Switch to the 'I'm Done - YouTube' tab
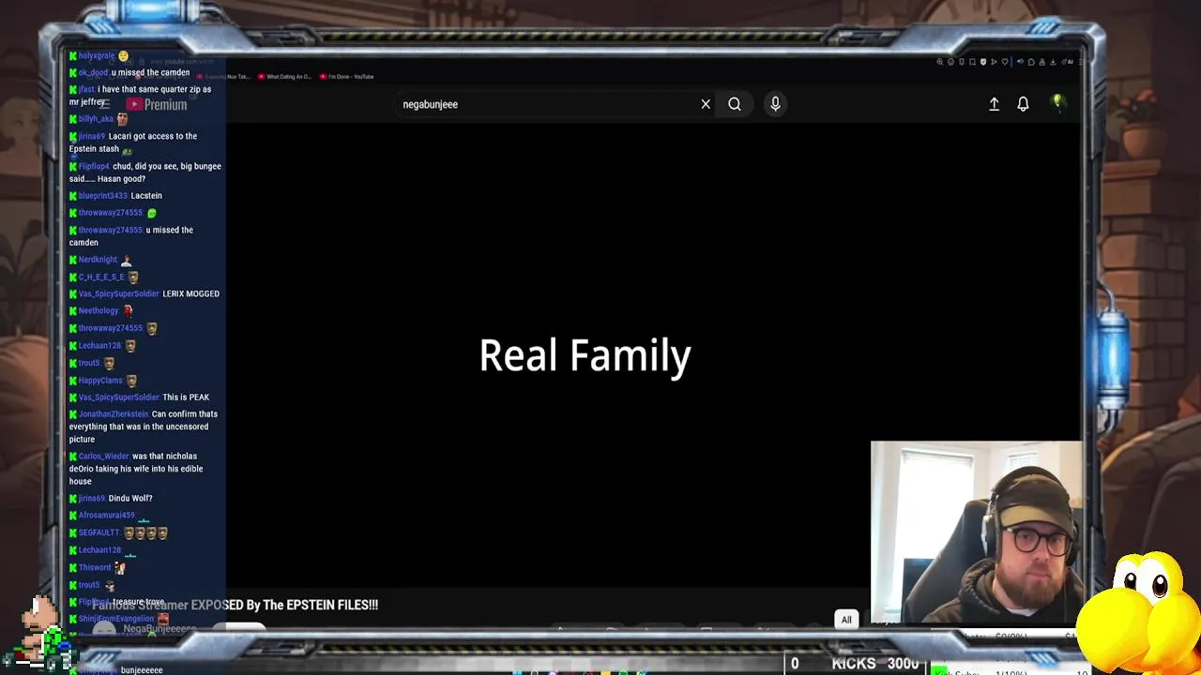The height and width of the screenshot is (675, 1201). point(346,77)
